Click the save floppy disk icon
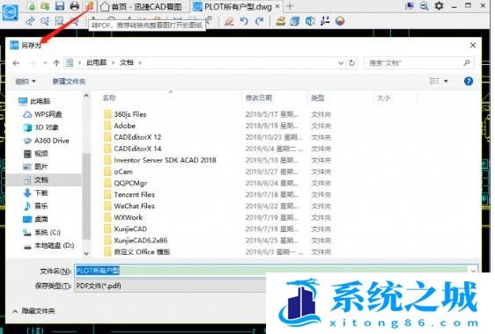 (59, 5)
